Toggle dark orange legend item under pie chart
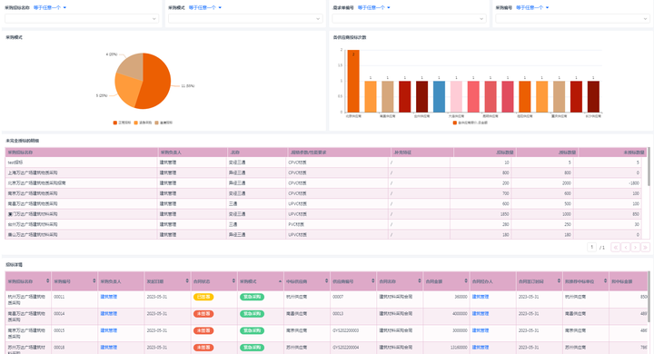This screenshot has height=354, width=654. click(122, 123)
